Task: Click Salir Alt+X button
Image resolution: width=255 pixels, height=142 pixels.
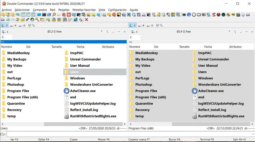Action: click(239, 139)
